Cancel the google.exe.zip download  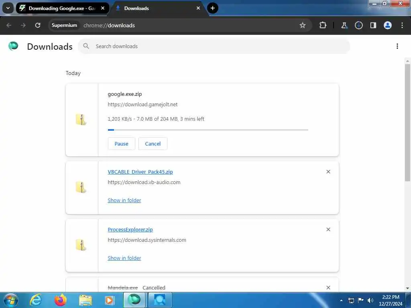(x=153, y=144)
